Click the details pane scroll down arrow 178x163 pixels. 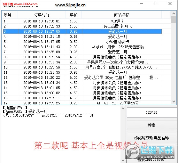click(123, 160)
